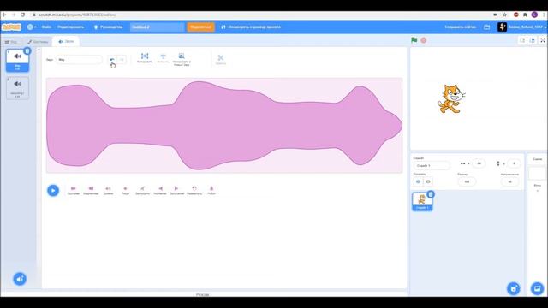
Task: Click the Scratch logo
Action: pyautogui.click(x=11, y=27)
